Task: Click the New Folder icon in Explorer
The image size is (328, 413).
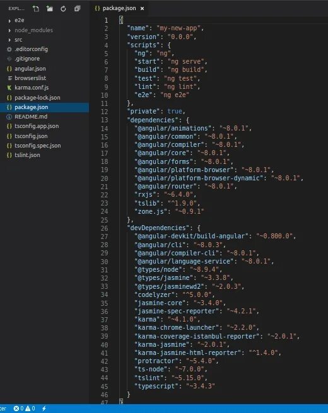Action: [50, 9]
